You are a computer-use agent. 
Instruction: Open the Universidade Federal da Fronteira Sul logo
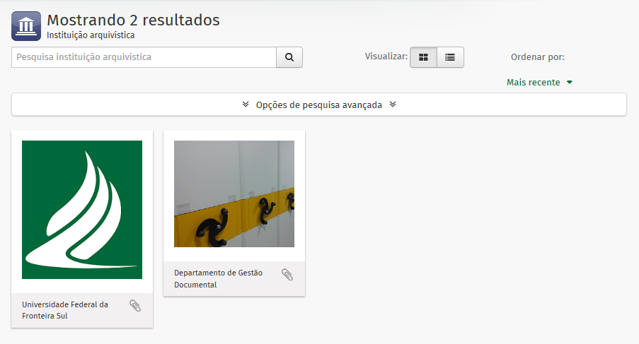82,210
